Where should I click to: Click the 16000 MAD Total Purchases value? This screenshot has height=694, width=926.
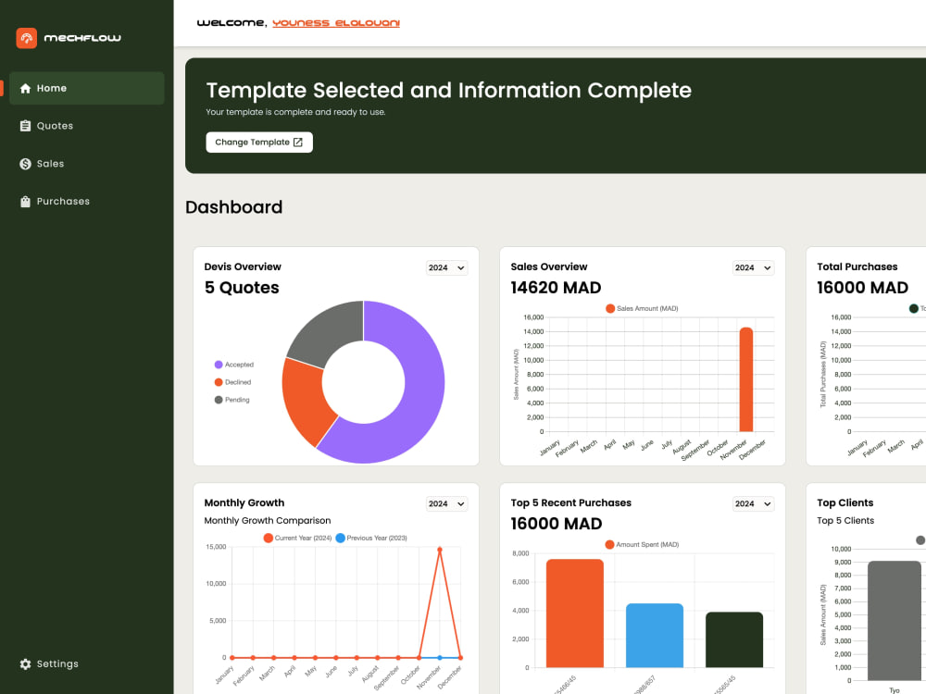pos(862,288)
